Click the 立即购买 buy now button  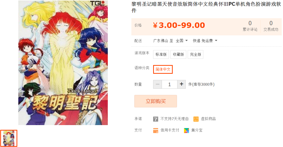point(156,101)
